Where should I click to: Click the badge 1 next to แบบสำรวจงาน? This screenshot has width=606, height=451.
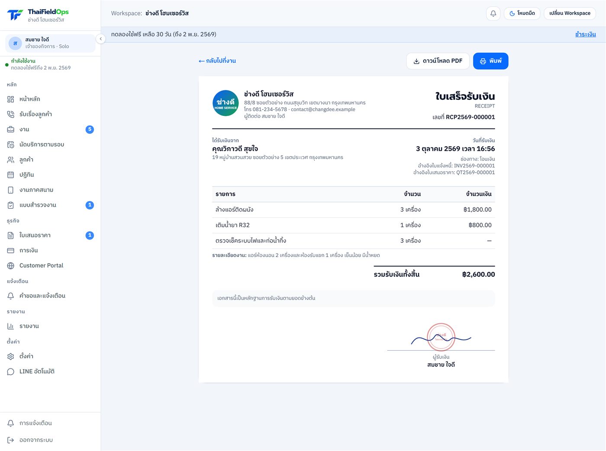(90, 205)
